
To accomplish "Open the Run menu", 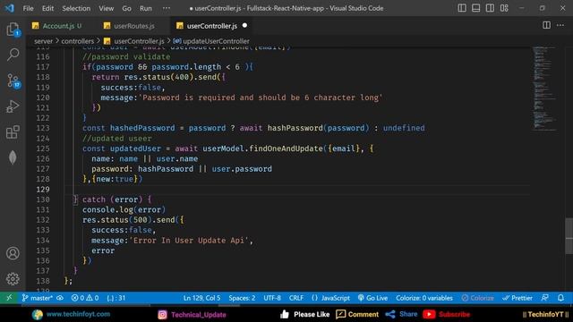I will point(145,8).
